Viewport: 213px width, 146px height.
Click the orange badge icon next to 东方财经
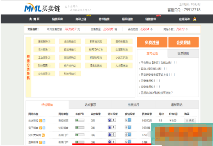pos(41,120)
